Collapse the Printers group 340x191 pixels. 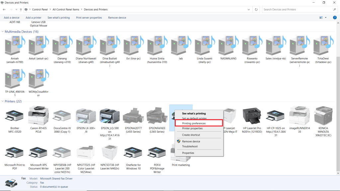tap(3, 101)
